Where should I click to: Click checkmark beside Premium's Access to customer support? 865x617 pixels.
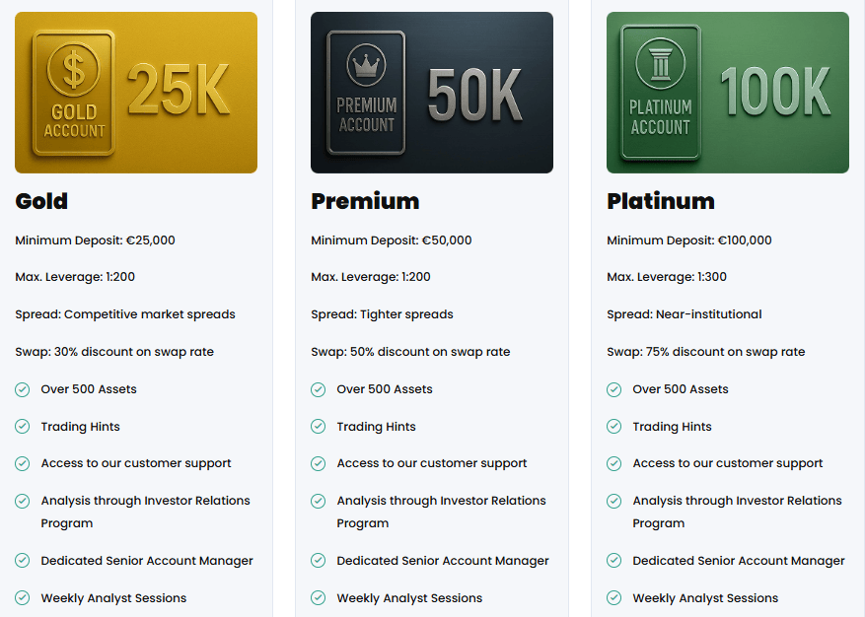click(319, 463)
